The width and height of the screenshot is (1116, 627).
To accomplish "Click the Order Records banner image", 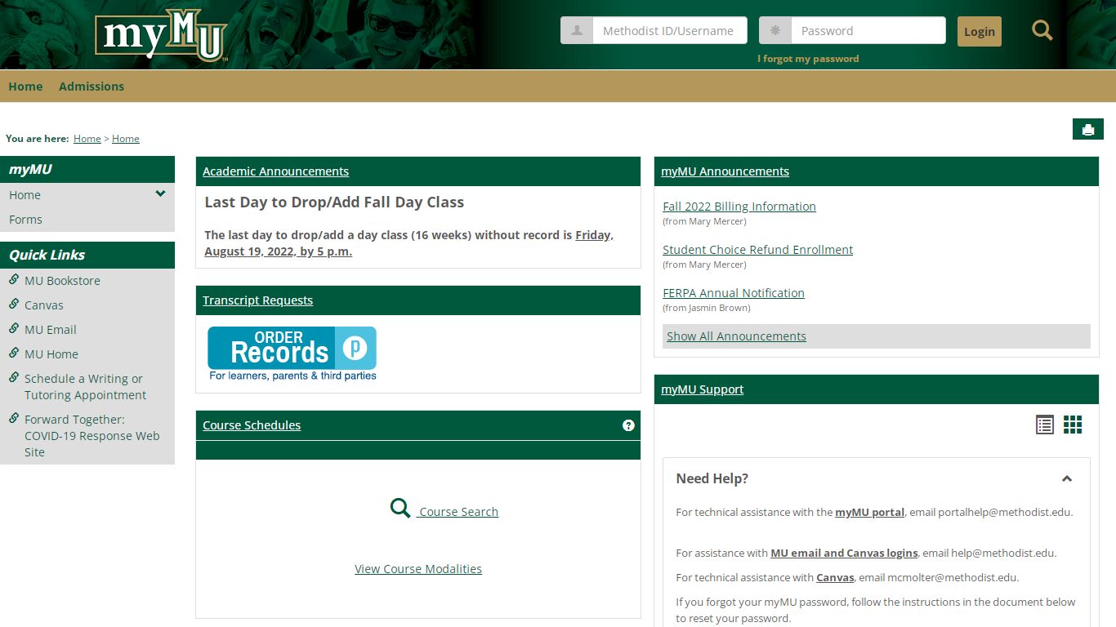I will [292, 354].
